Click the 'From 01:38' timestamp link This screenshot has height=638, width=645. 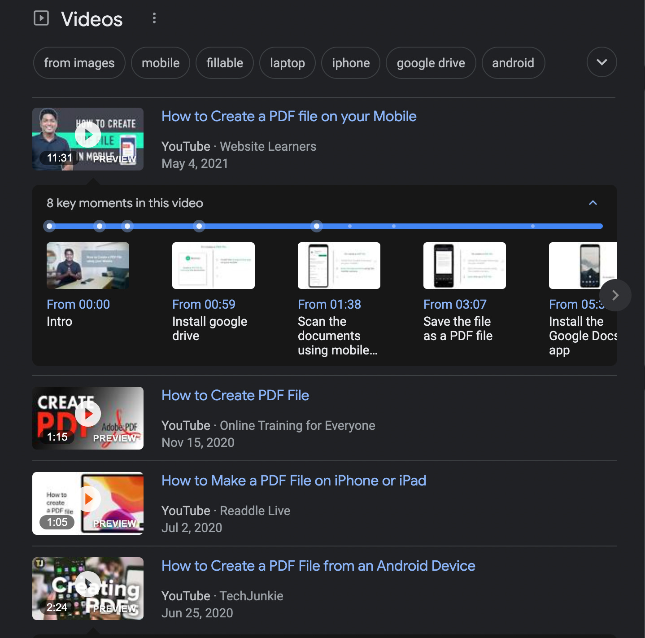tap(329, 304)
